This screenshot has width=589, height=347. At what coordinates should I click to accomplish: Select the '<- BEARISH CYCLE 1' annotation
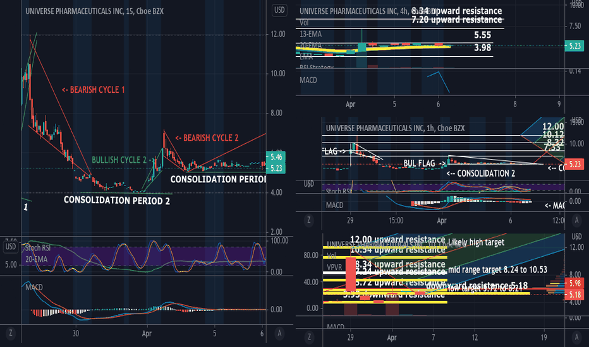[x=93, y=90]
